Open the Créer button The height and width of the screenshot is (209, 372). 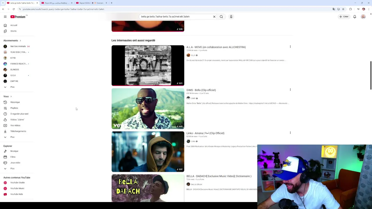344,17
